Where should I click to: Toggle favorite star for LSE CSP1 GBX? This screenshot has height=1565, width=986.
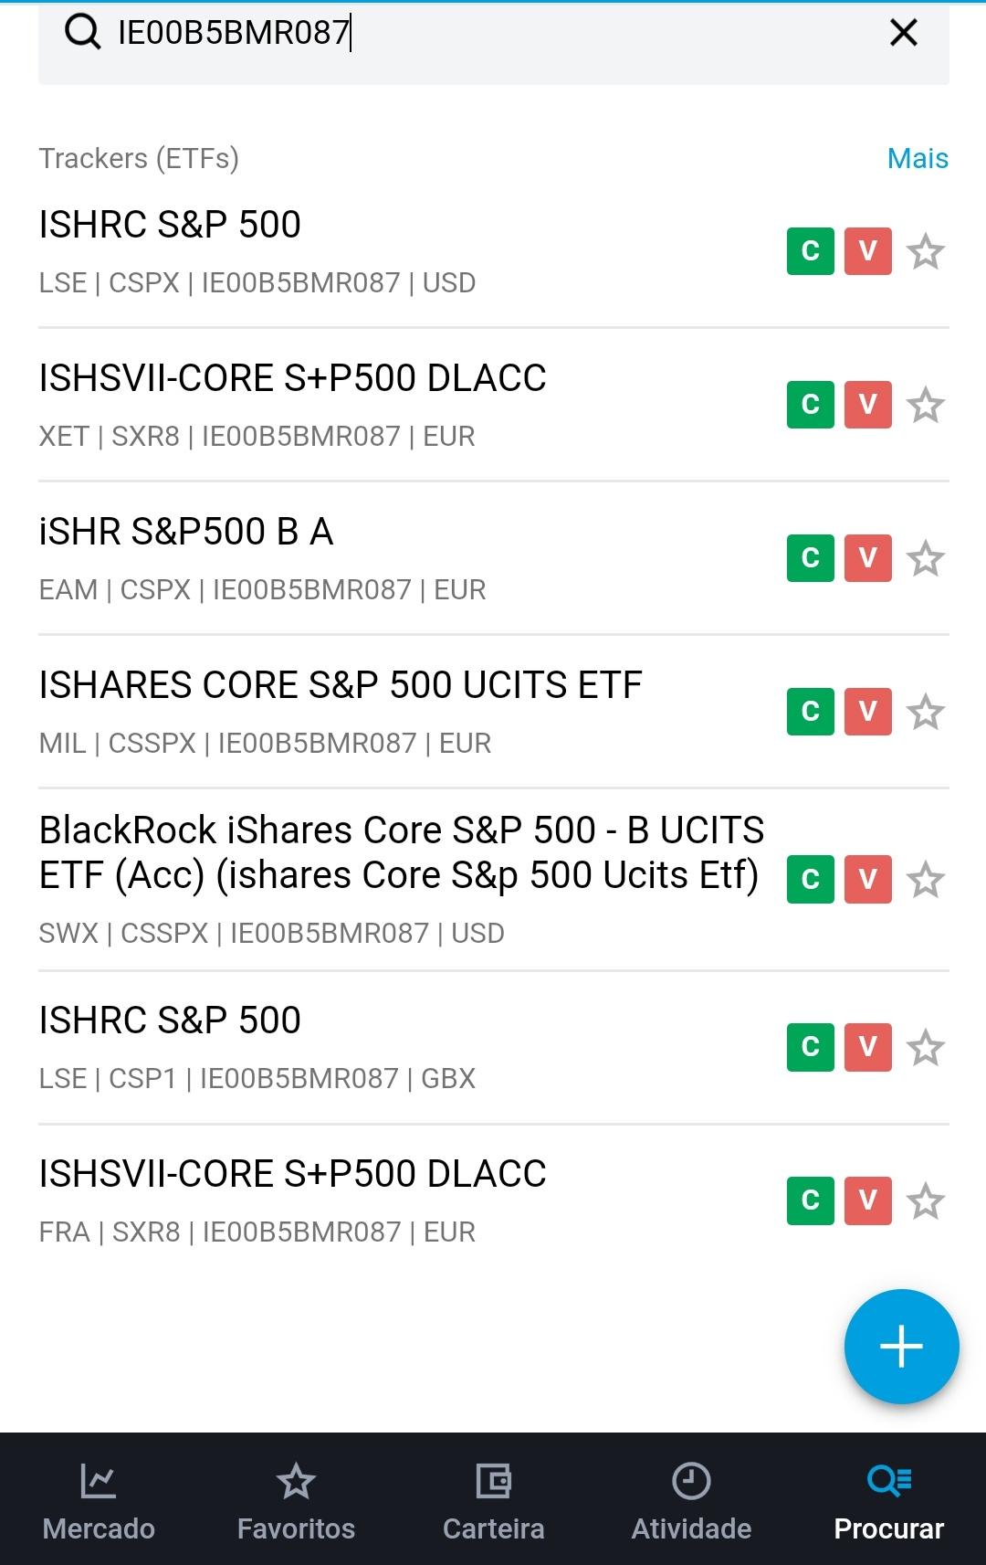[925, 1048]
